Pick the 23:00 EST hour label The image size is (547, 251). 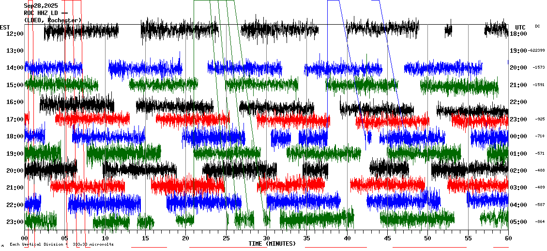pyautogui.click(x=15, y=222)
